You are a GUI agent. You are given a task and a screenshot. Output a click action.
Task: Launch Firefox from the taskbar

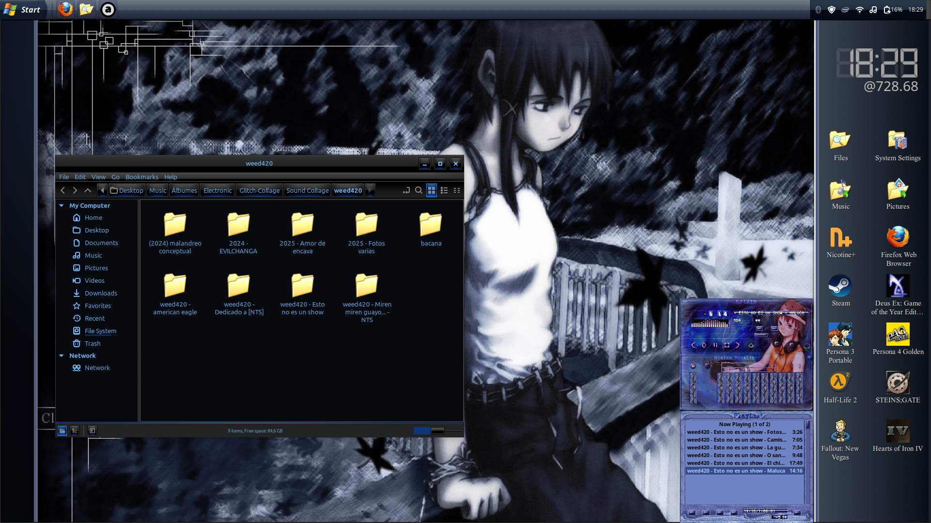65,9
